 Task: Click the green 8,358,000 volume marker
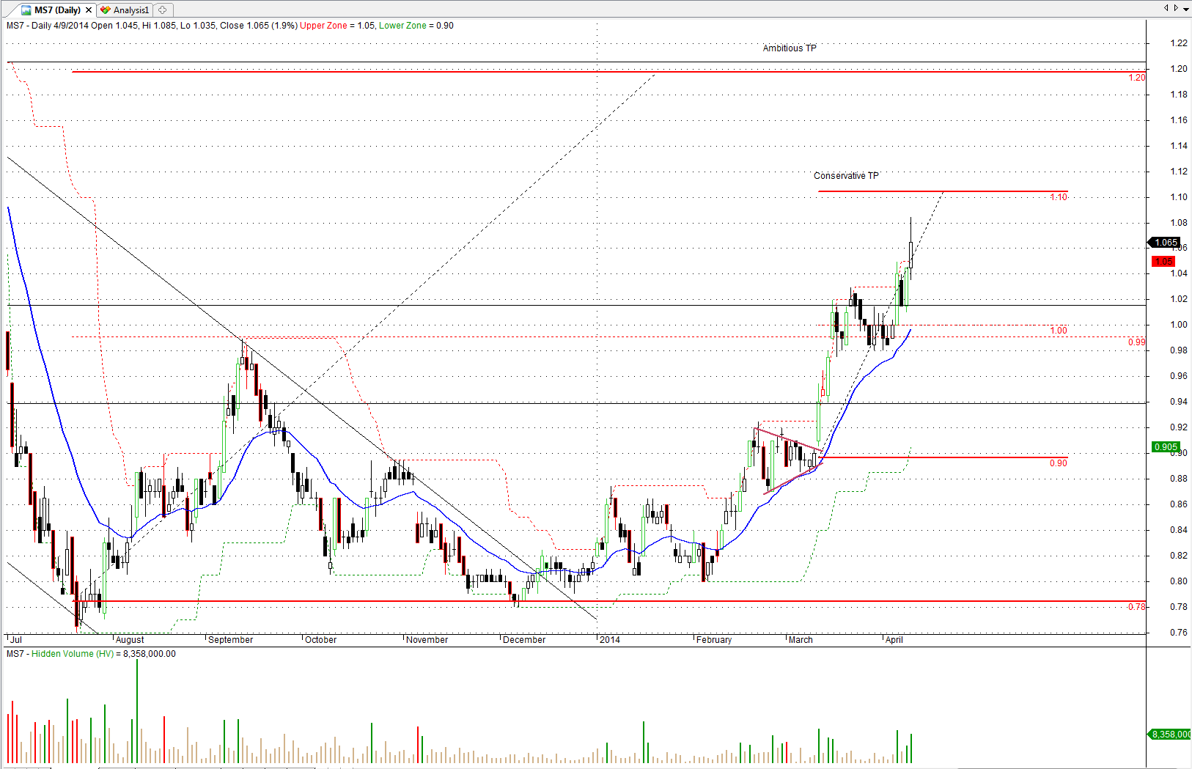point(1170,735)
